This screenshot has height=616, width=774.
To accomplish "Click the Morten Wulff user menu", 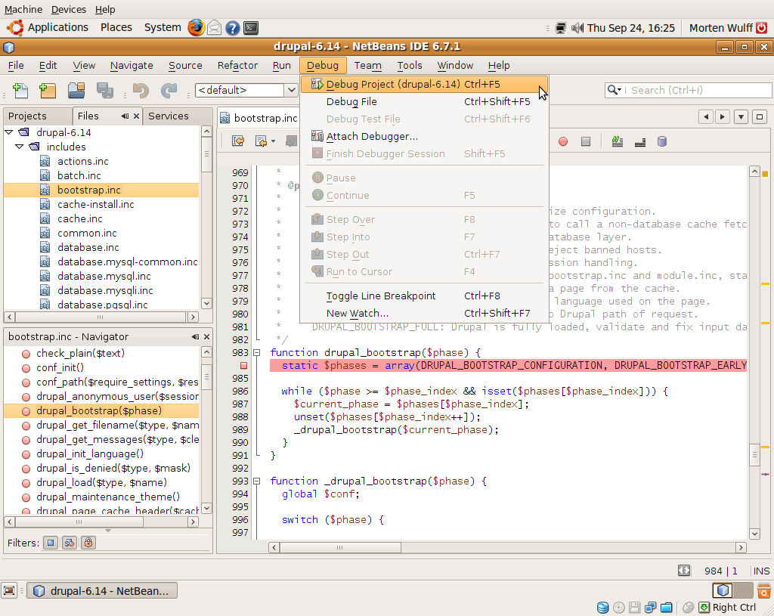I will tap(720, 28).
